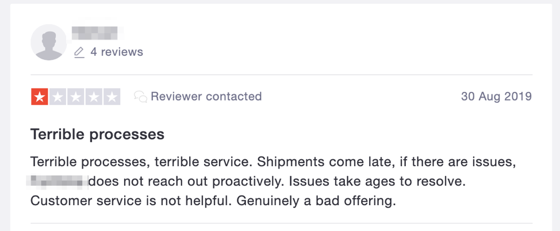560x231 pixels.
Task: Click the pencil icon beside 4 reviews
Action: click(79, 52)
